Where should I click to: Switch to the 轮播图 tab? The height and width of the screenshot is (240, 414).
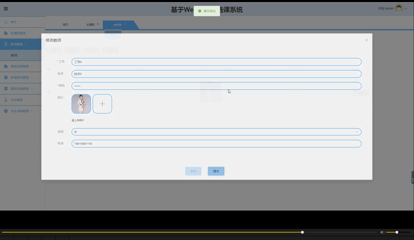[91, 24]
